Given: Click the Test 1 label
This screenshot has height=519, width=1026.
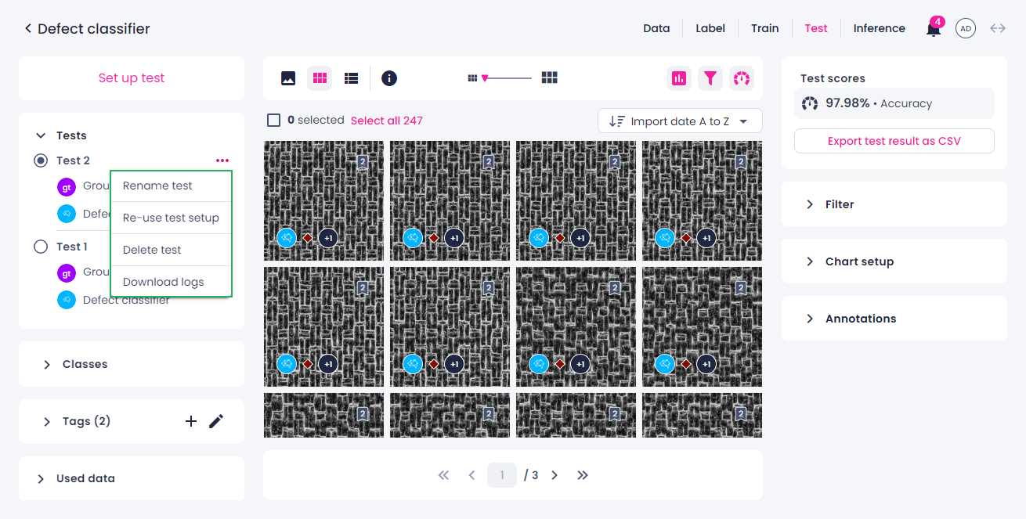Looking at the screenshot, I should pyautogui.click(x=72, y=247).
